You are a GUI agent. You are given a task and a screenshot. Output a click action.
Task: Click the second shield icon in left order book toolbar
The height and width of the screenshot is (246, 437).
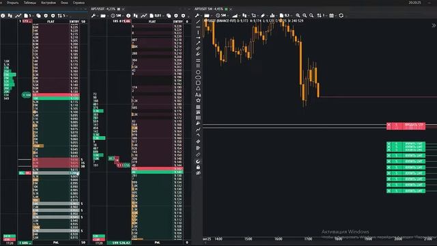(x=53, y=16)
